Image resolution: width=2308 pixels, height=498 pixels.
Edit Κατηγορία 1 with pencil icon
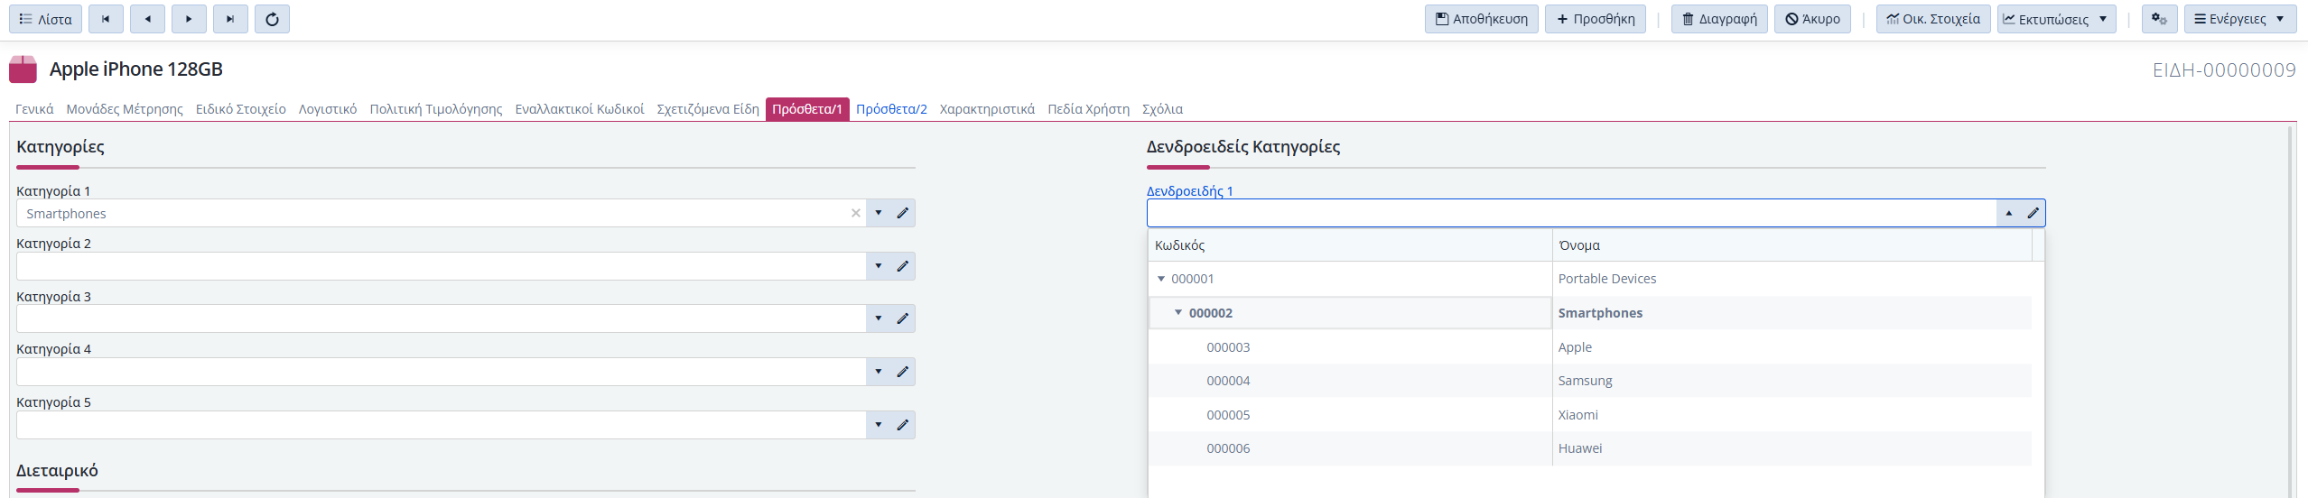[903, 214]
